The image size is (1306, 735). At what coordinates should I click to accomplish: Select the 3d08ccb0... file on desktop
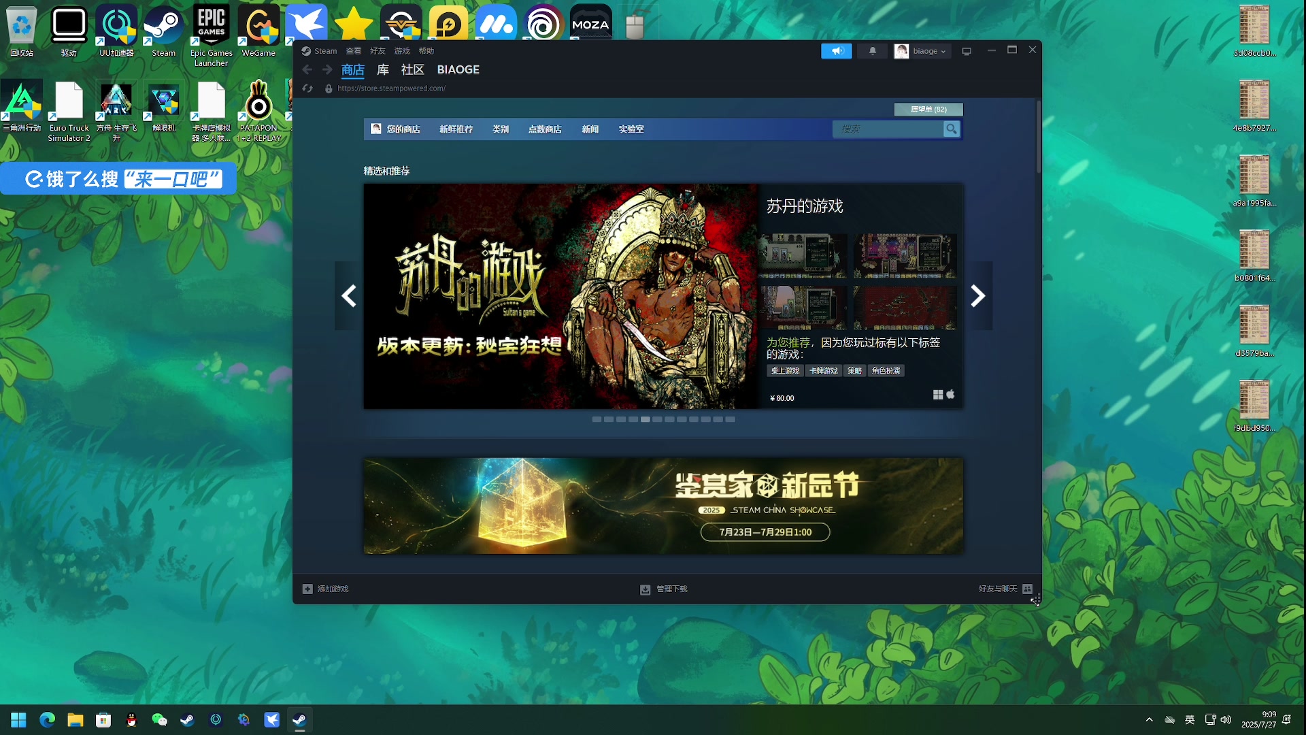(x=1254, y=32)
